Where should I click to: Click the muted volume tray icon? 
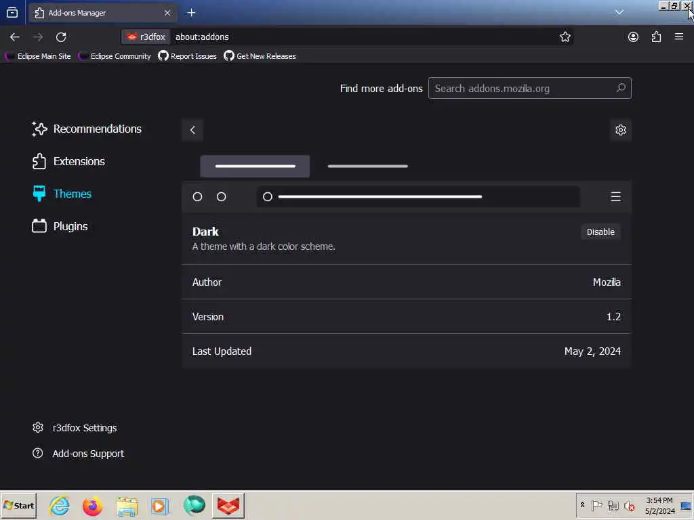629,505
